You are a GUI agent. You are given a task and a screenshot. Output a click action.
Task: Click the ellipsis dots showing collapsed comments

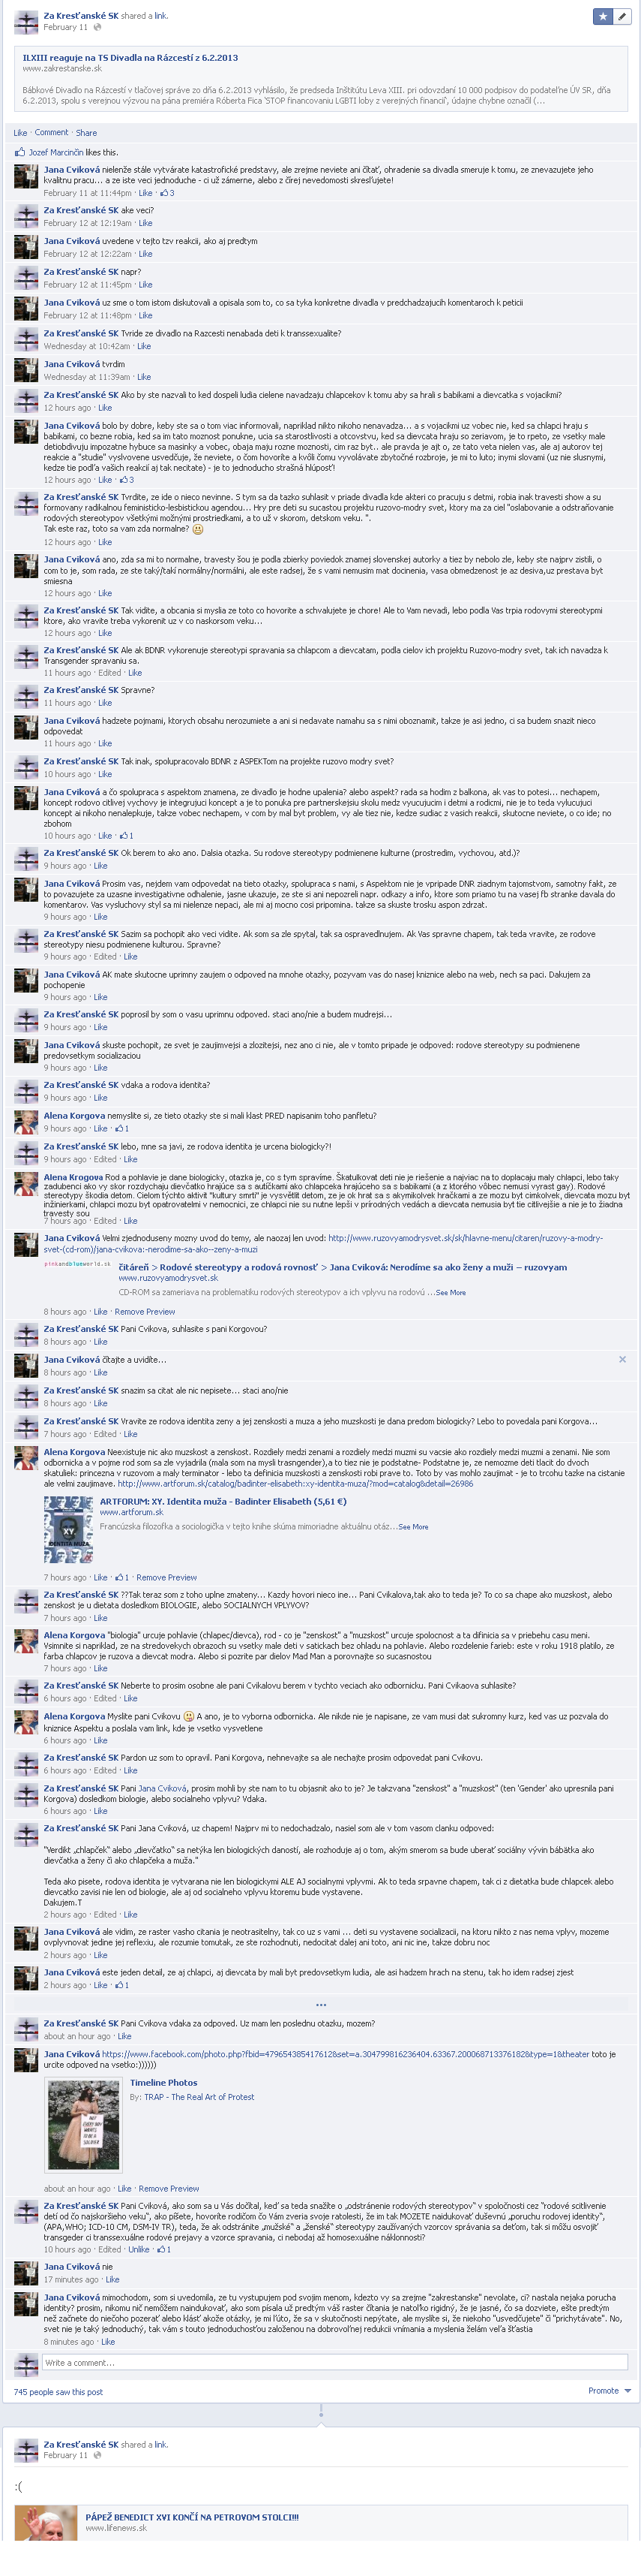coord(321,2005)
